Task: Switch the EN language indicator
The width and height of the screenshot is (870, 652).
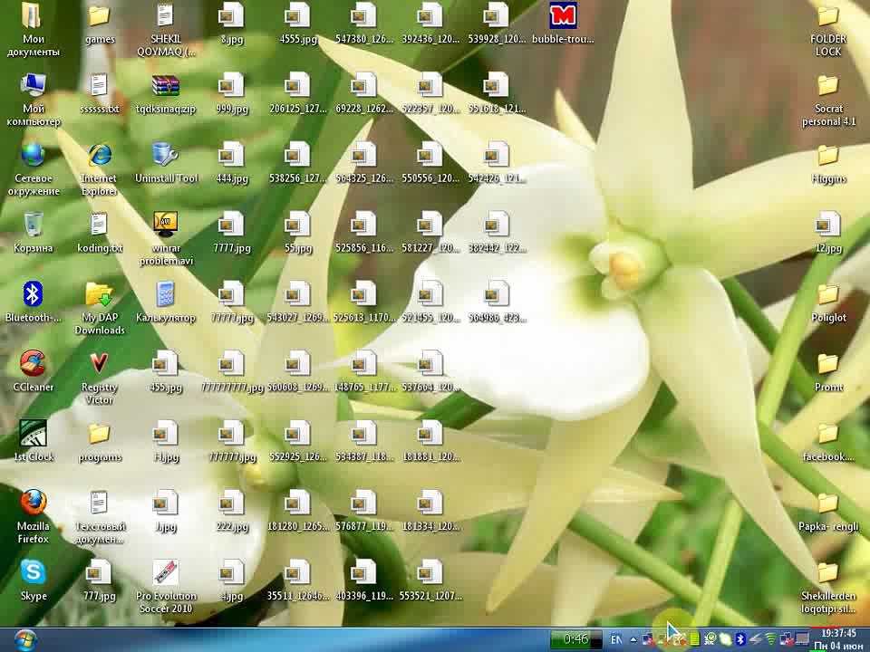Action: (x=616, y=640)
